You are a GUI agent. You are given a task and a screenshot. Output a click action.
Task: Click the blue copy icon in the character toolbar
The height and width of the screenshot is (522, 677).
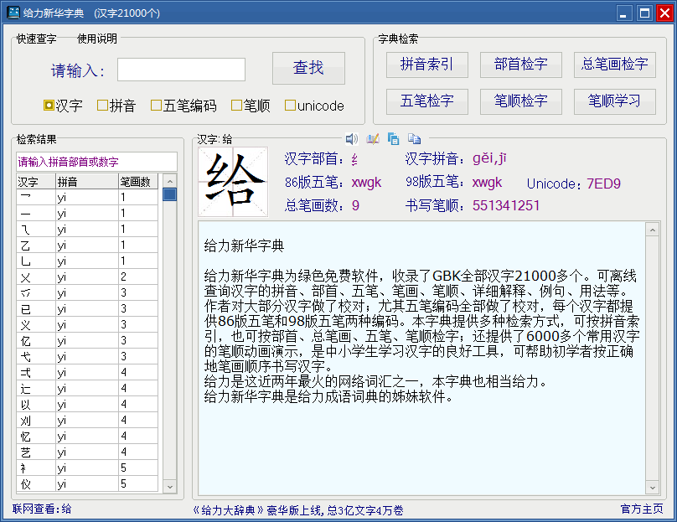point(394,139)
